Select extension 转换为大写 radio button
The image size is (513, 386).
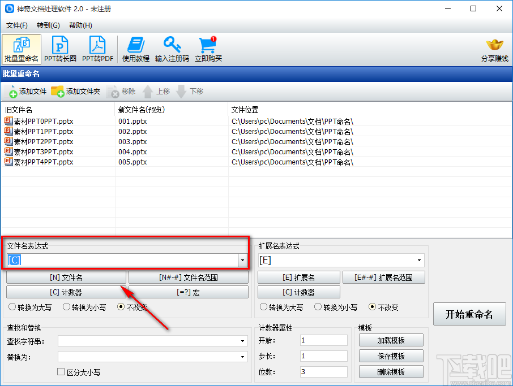click(x=263, y=307)
